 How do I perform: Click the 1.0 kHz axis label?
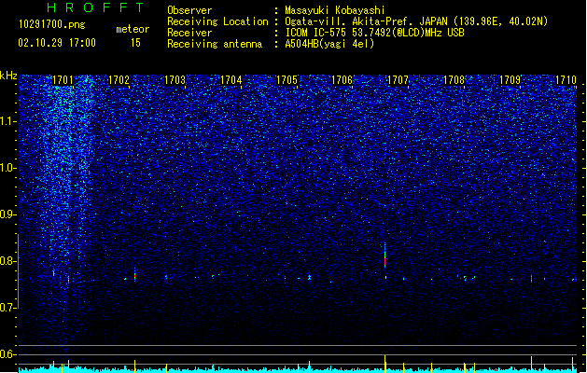click(x=8, y=168)
